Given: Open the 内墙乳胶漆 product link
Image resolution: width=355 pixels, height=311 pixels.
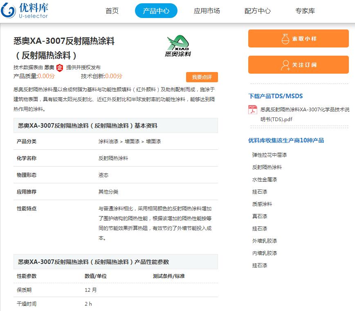Looking at the screenshot, I should point(265,253).
